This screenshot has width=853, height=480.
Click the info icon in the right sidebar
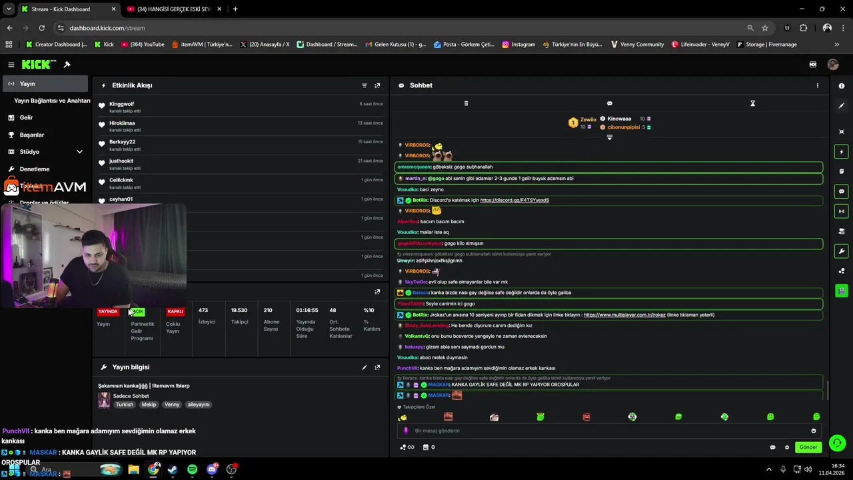point(842,86)
